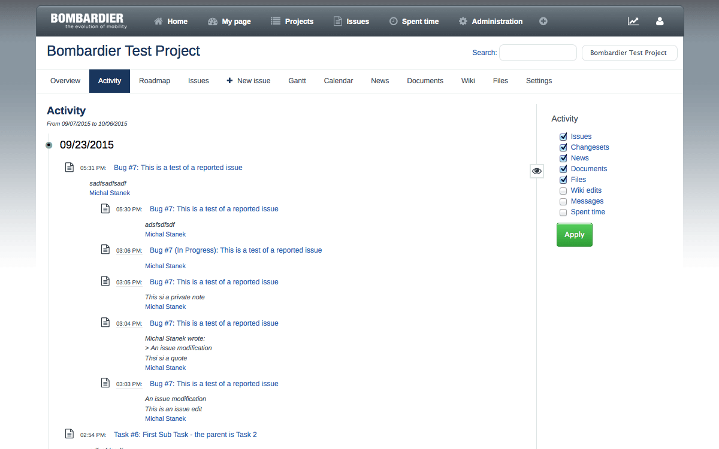The image size is (719, 449).
Task: Click the Wiki edits filter label link
Action: (586, 190)
